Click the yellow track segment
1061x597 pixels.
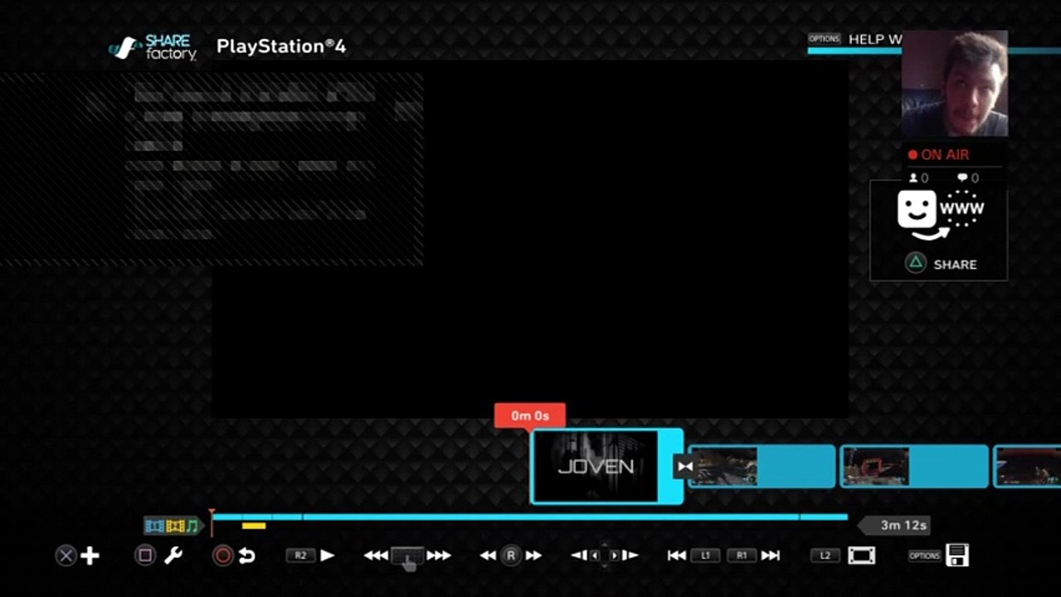pos(254,526)
